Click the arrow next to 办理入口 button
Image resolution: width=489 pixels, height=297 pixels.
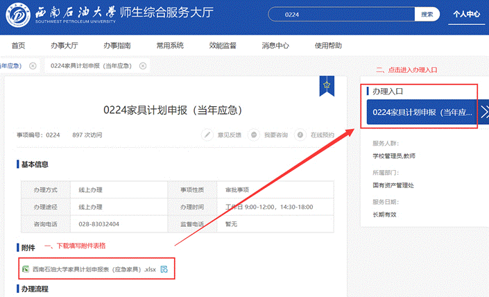pos(484,112)
